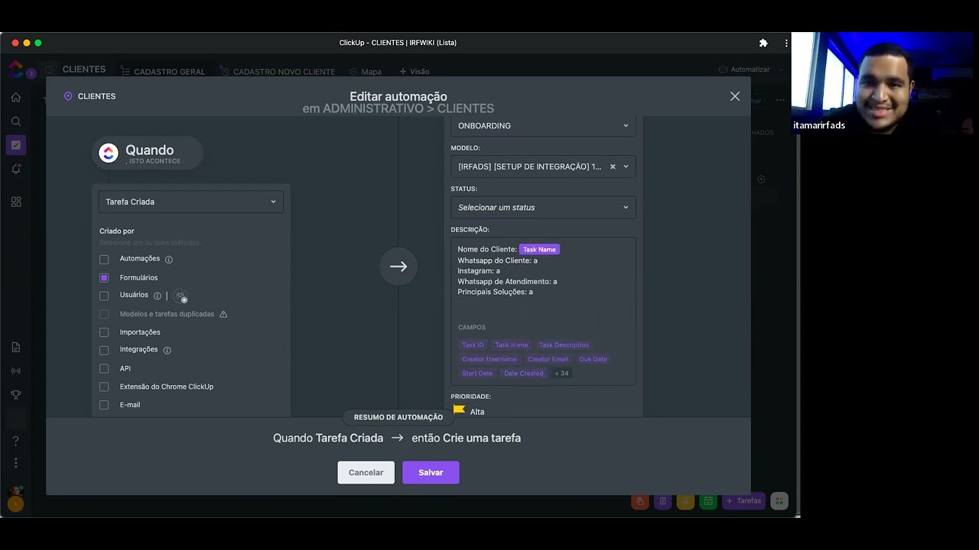Insert the Task Description field tag
The height and width of the screenshot is (550, 979).
point(564,345)
